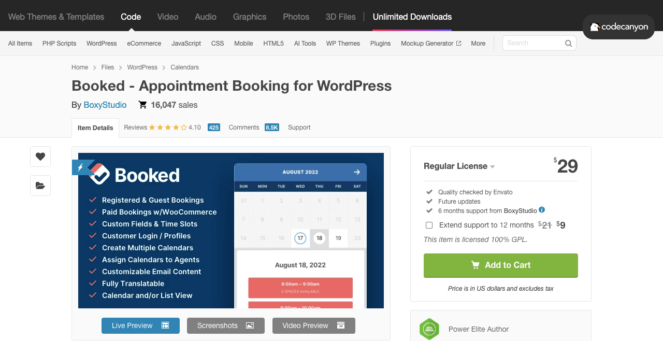Click 'Quality checked by Envato' text
The image size is (663, 341).
tap(475, 192)
